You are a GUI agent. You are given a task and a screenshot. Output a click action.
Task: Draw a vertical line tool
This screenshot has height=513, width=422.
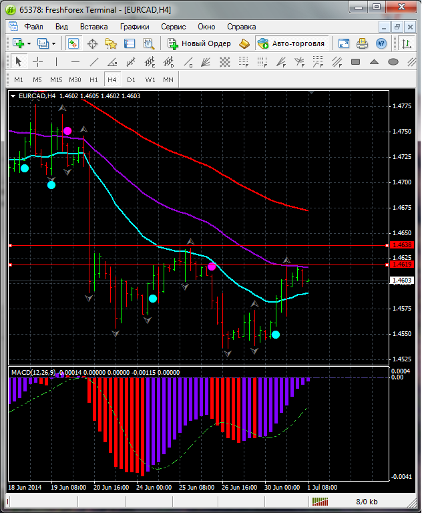57,62
